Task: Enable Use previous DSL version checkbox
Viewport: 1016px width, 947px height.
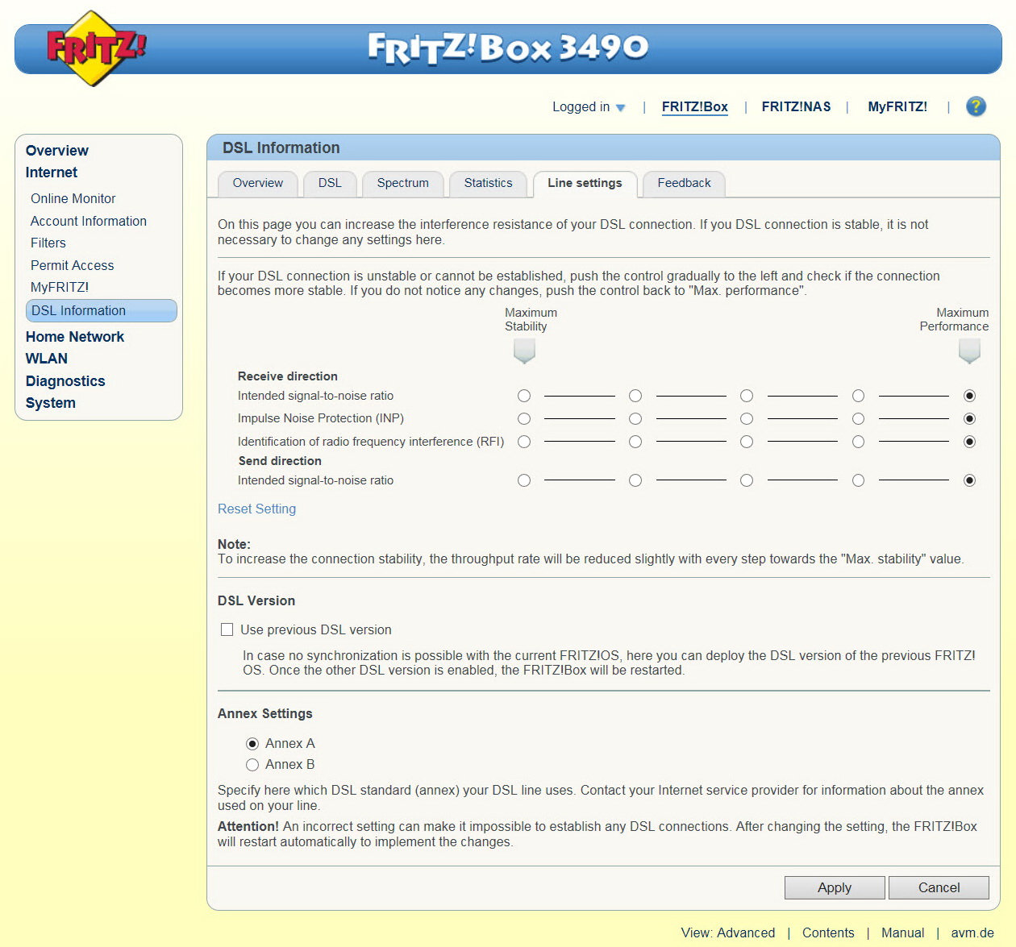Action: pos(227,629)
